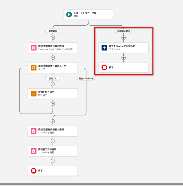Open the レコードトリガーフロー start element
This screenshot has width=183, height=186.
pyautogui.click(x=88, y=15)
